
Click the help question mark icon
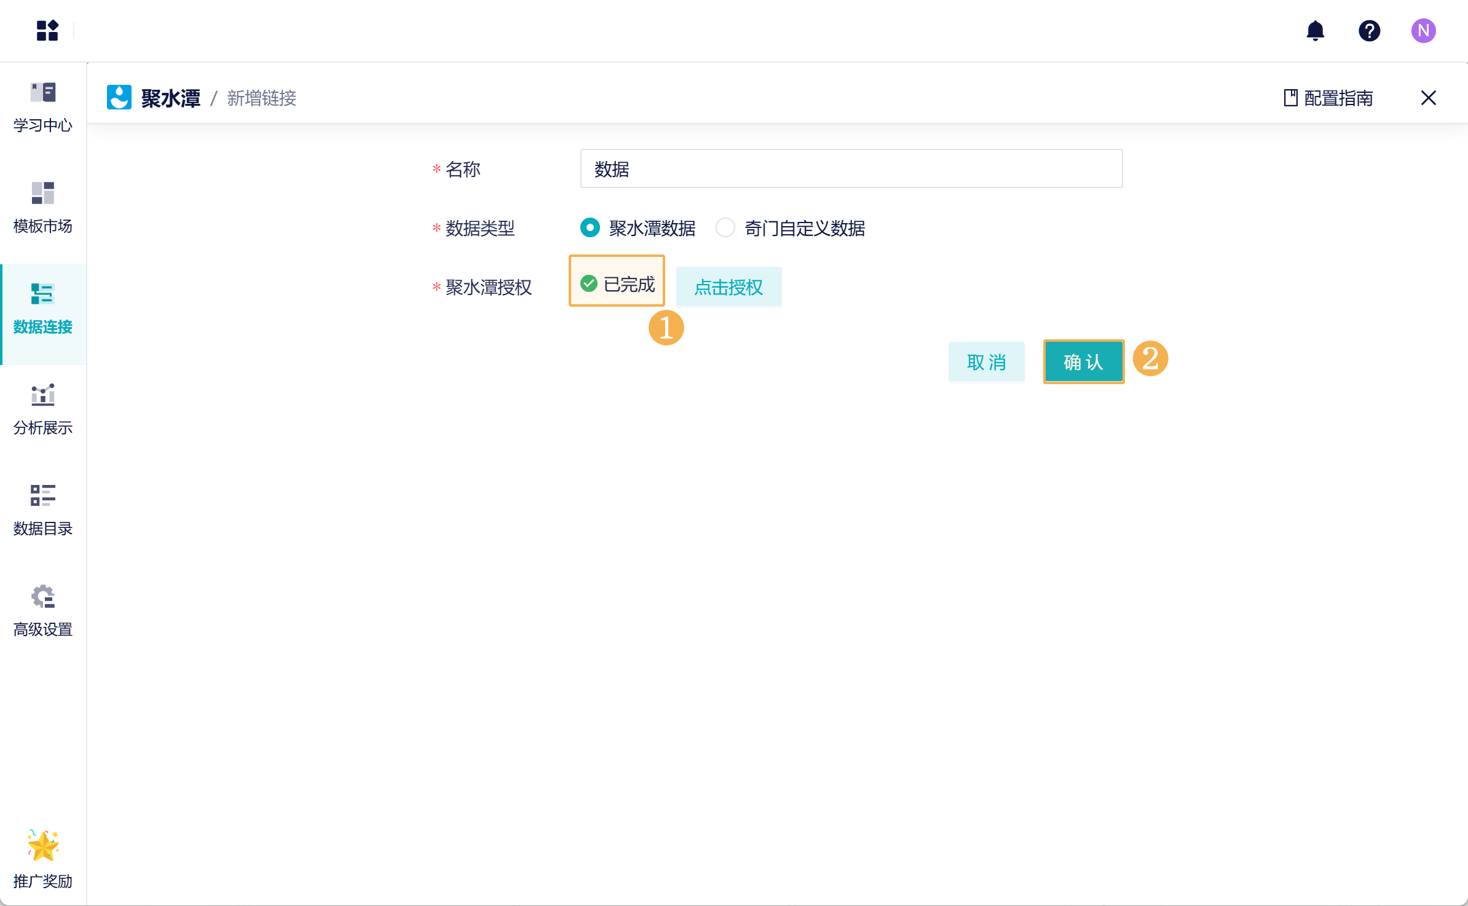coord(1369,30)
